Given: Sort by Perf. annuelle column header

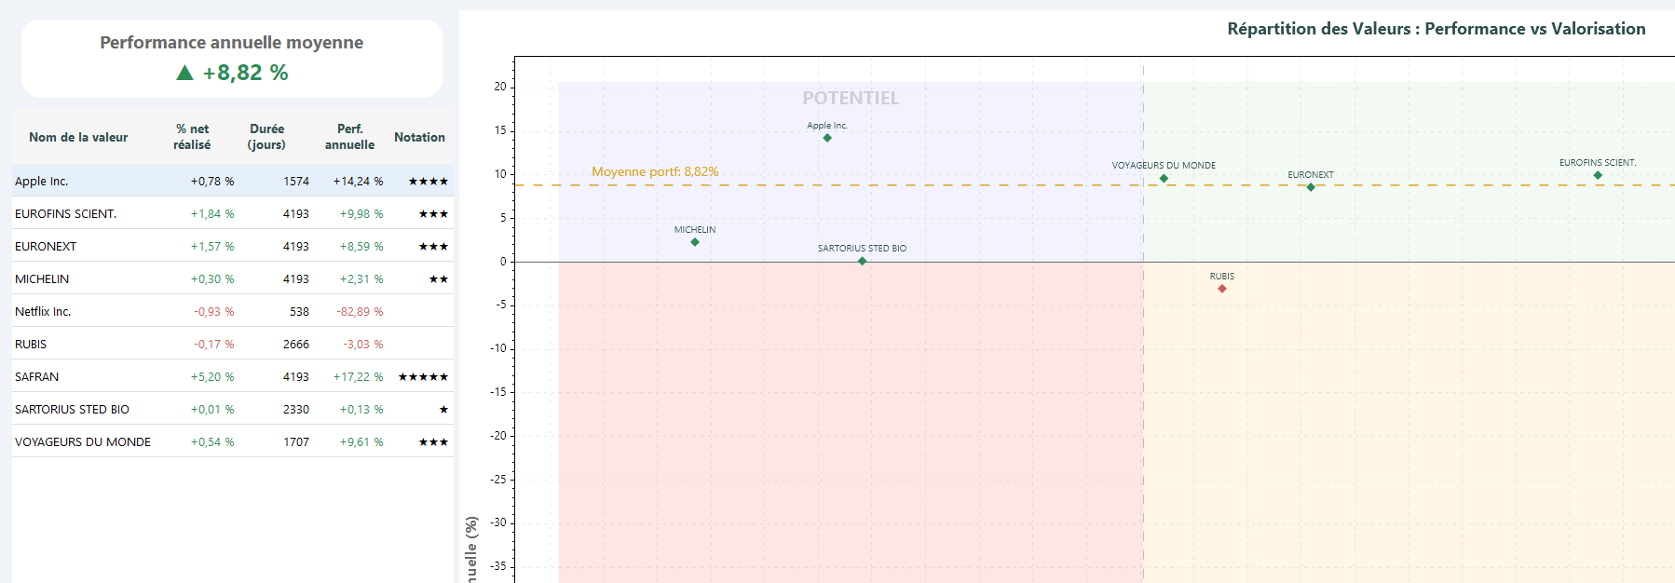Looking at the screenshot, I should (x=349, y=137).
